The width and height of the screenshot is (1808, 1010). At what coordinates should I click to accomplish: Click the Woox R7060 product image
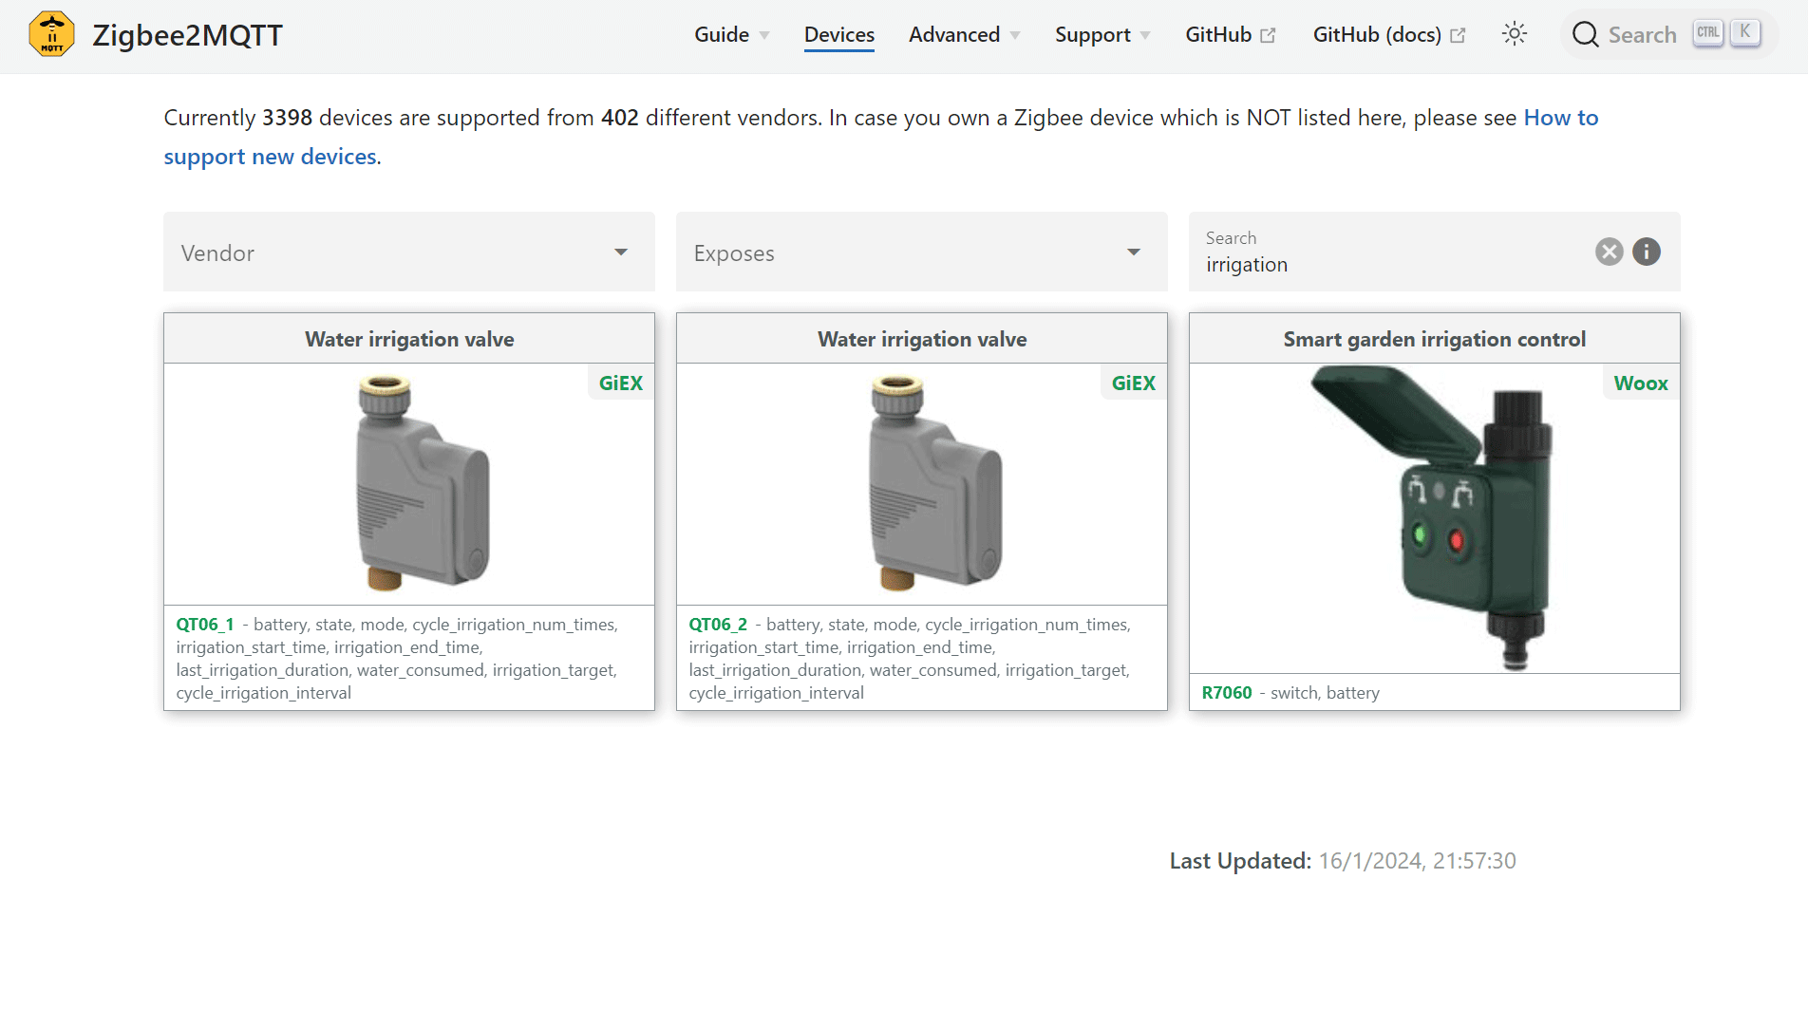[x=1432, y=517]
